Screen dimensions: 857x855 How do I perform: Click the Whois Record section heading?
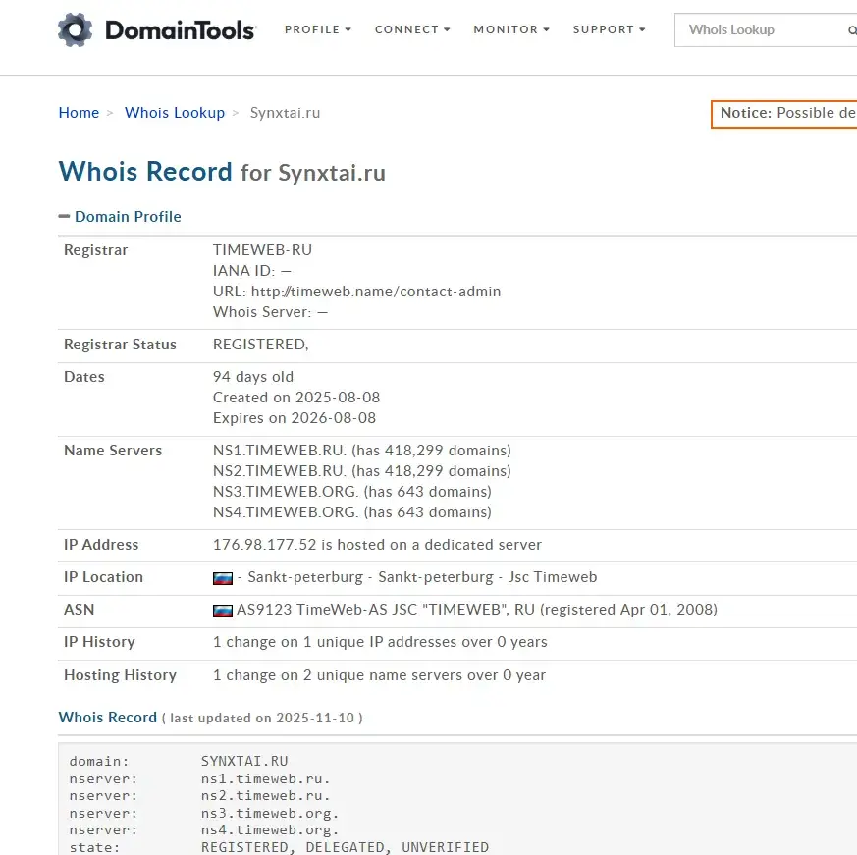point(108,718)
